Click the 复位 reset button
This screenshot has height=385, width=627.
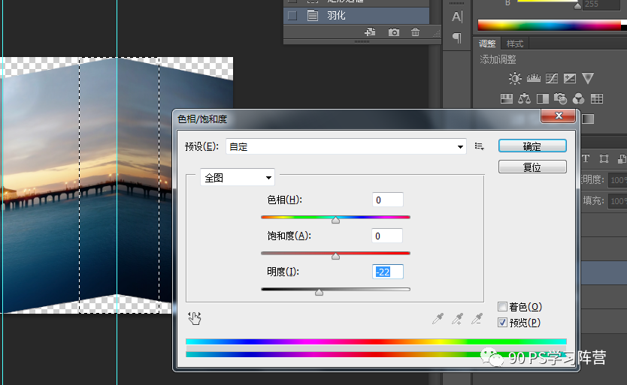[532, 167]
